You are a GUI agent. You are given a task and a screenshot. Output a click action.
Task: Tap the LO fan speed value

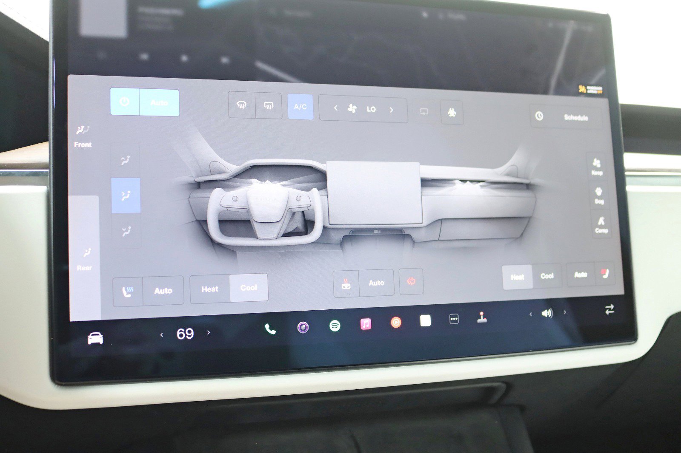(371, 109)
